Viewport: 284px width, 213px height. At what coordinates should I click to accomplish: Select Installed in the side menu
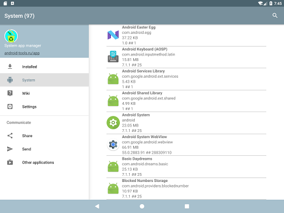tap(44, 67)
